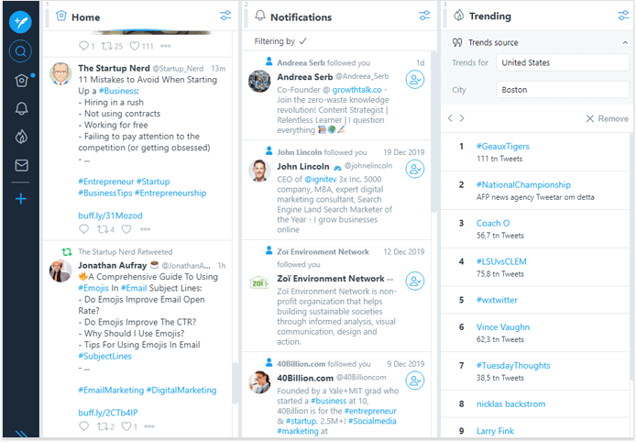The height and width of the screenshot is (442, 636).
Task: Open the Notifications column settings sliders
Action: click(x=424, y=16)
